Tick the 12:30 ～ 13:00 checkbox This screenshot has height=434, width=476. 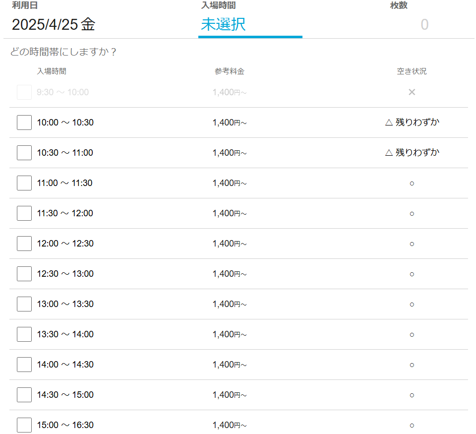(x=24, y=274)
